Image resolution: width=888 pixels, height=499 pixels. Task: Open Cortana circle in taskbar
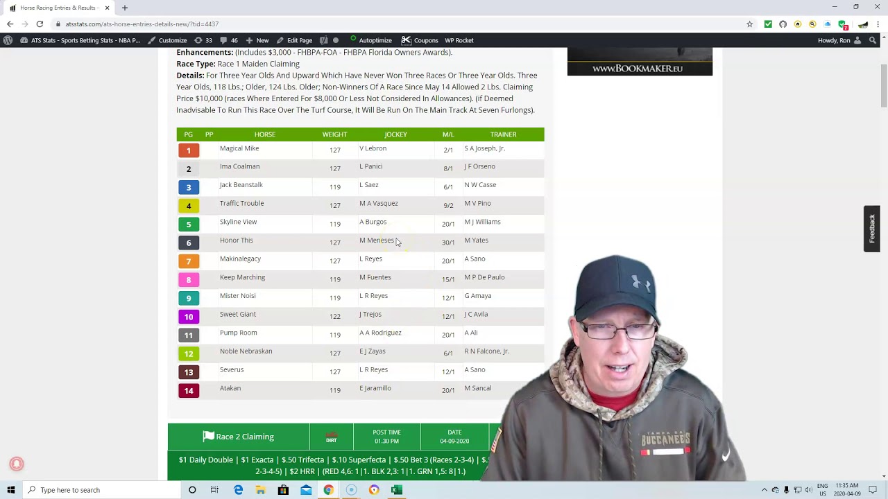pyautogui.click(x=192, y=490)
